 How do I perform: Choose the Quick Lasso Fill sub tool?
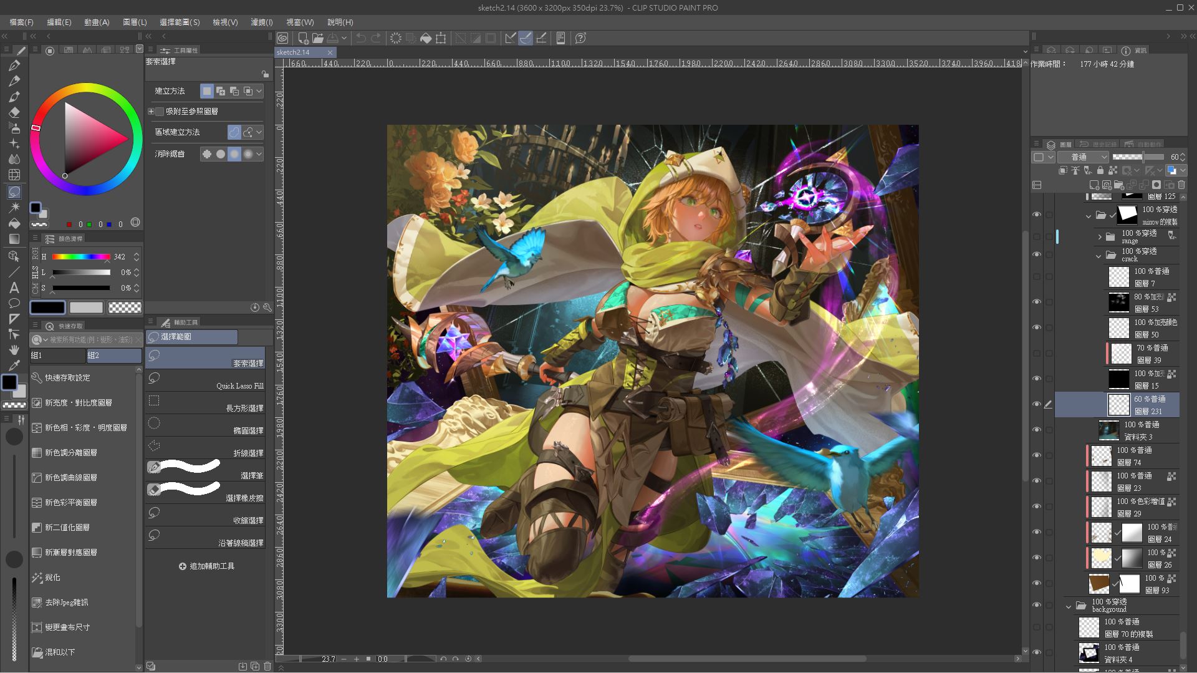[205, 380]
